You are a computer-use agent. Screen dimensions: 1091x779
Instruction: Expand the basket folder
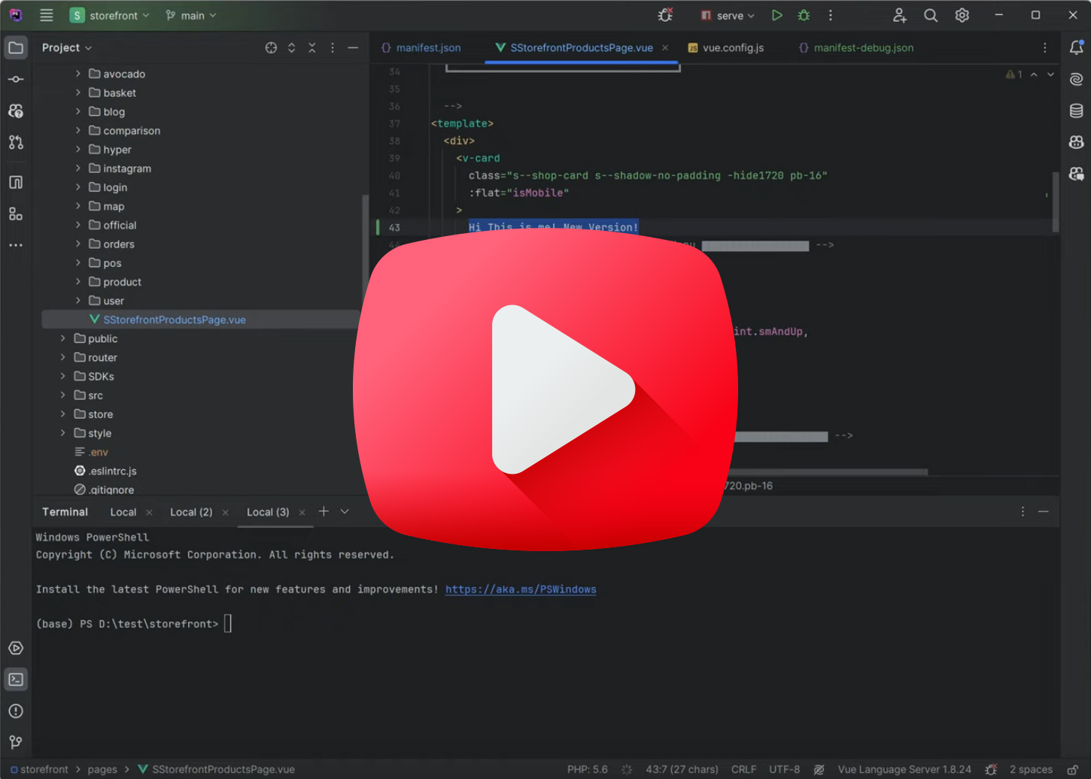(x=78, y=92)
